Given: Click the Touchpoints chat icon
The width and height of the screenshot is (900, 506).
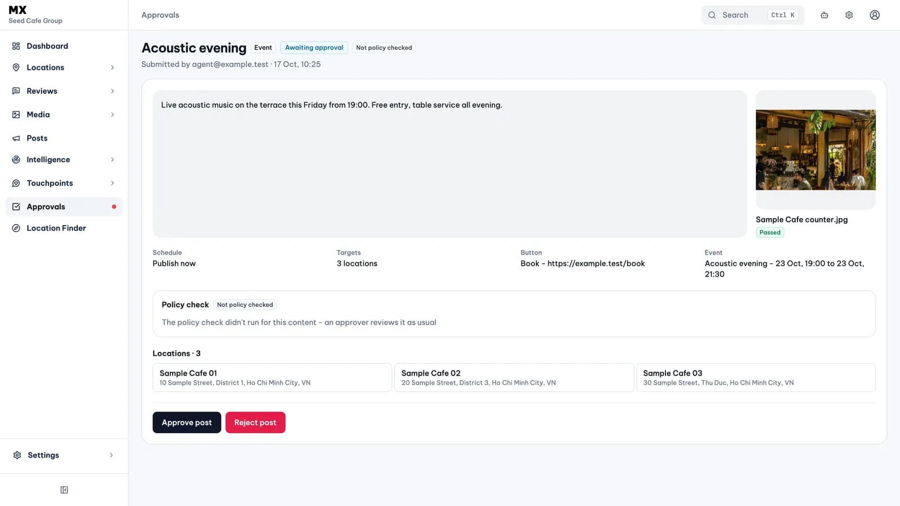Looking at the screenshot, I should [16, 183].
